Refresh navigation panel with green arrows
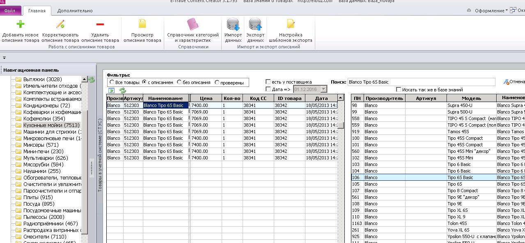The width and height of the screenshot is (525, 243). pos(92,79)
